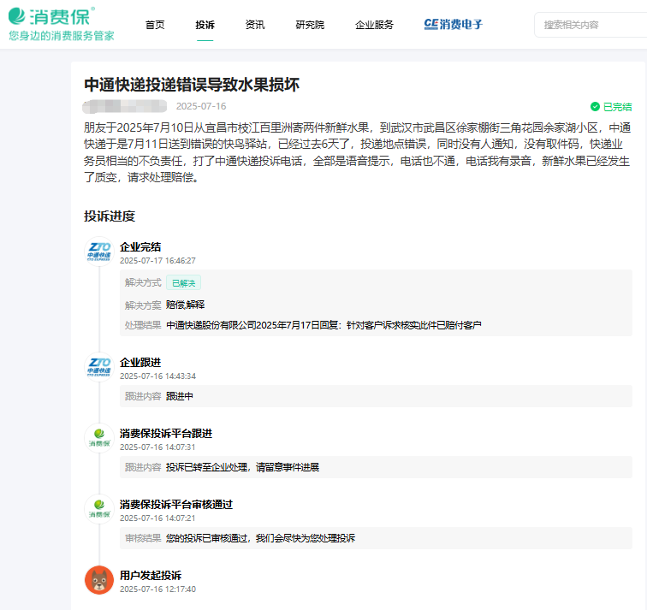
Task: Click the 消费保 logo
Action: coord(51,16)
